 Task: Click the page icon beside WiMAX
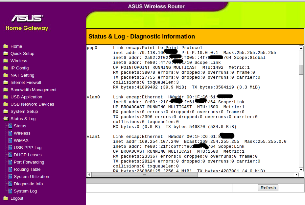click(10, 141)
